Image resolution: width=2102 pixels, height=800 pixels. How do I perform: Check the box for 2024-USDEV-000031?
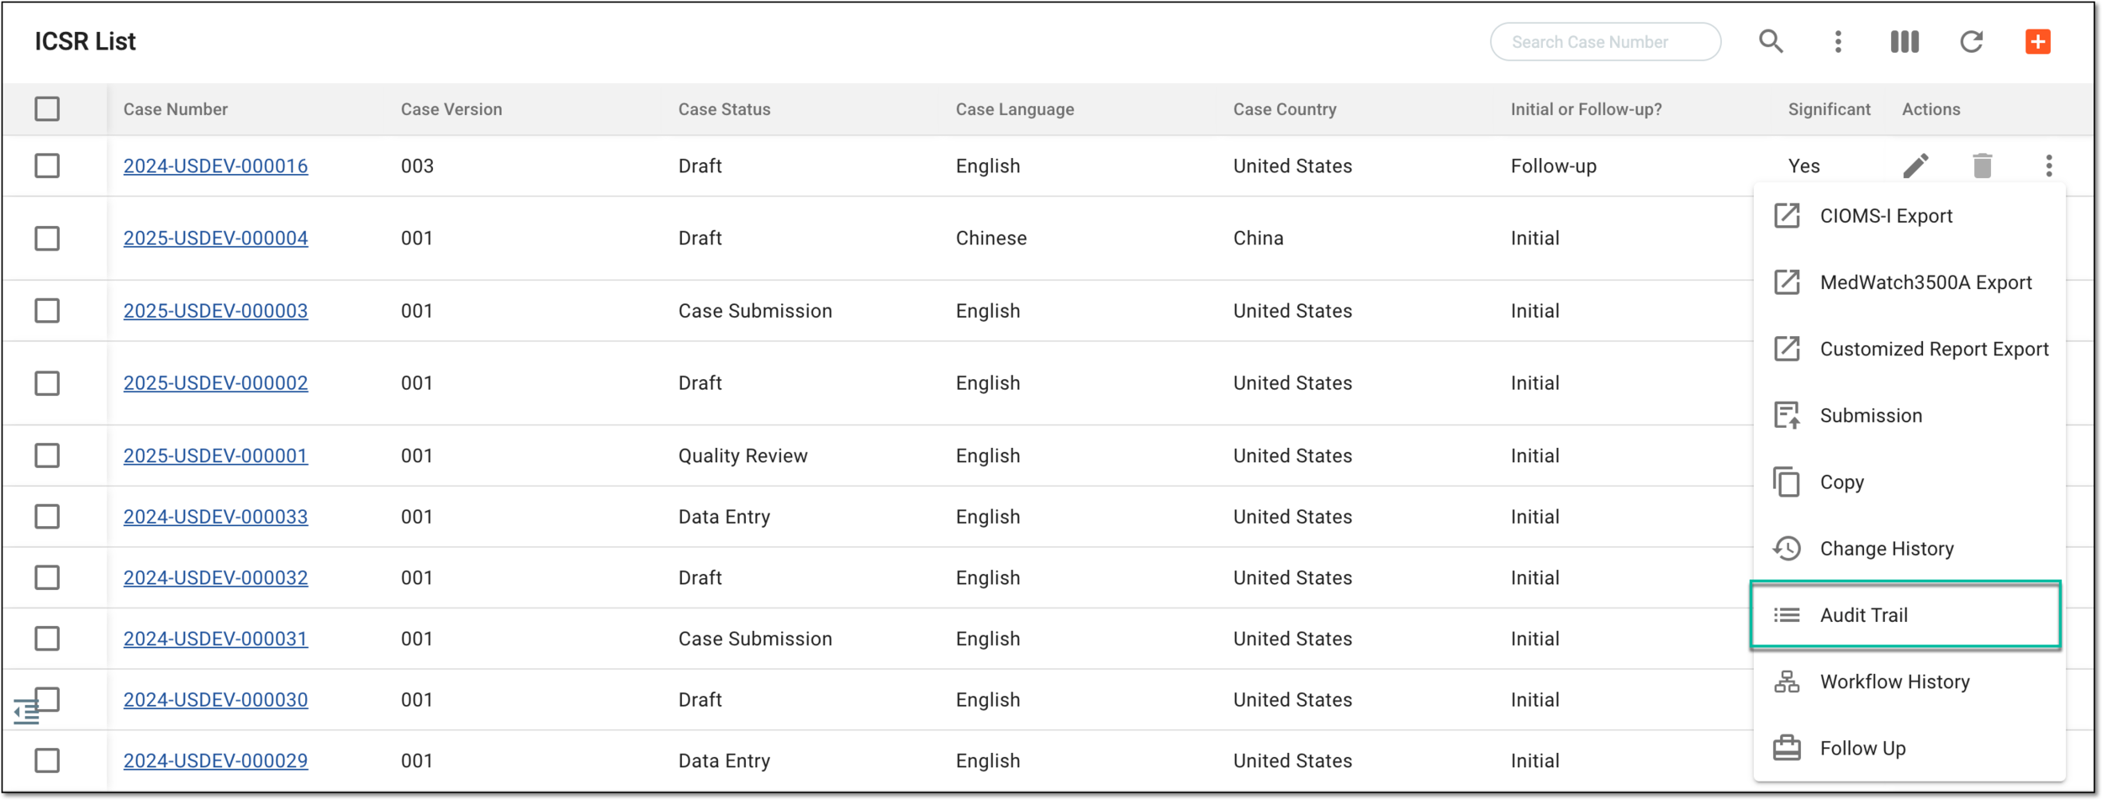(47, 639)
